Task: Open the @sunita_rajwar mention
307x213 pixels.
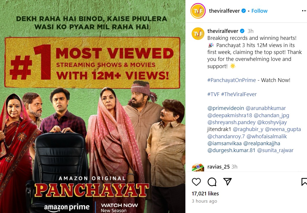Action: 275,150
